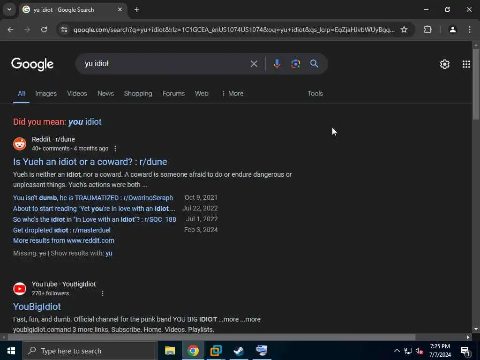Open the YouBigIdiot YouTube channel title
Screen dimensions: 480x360
point(37,307)
